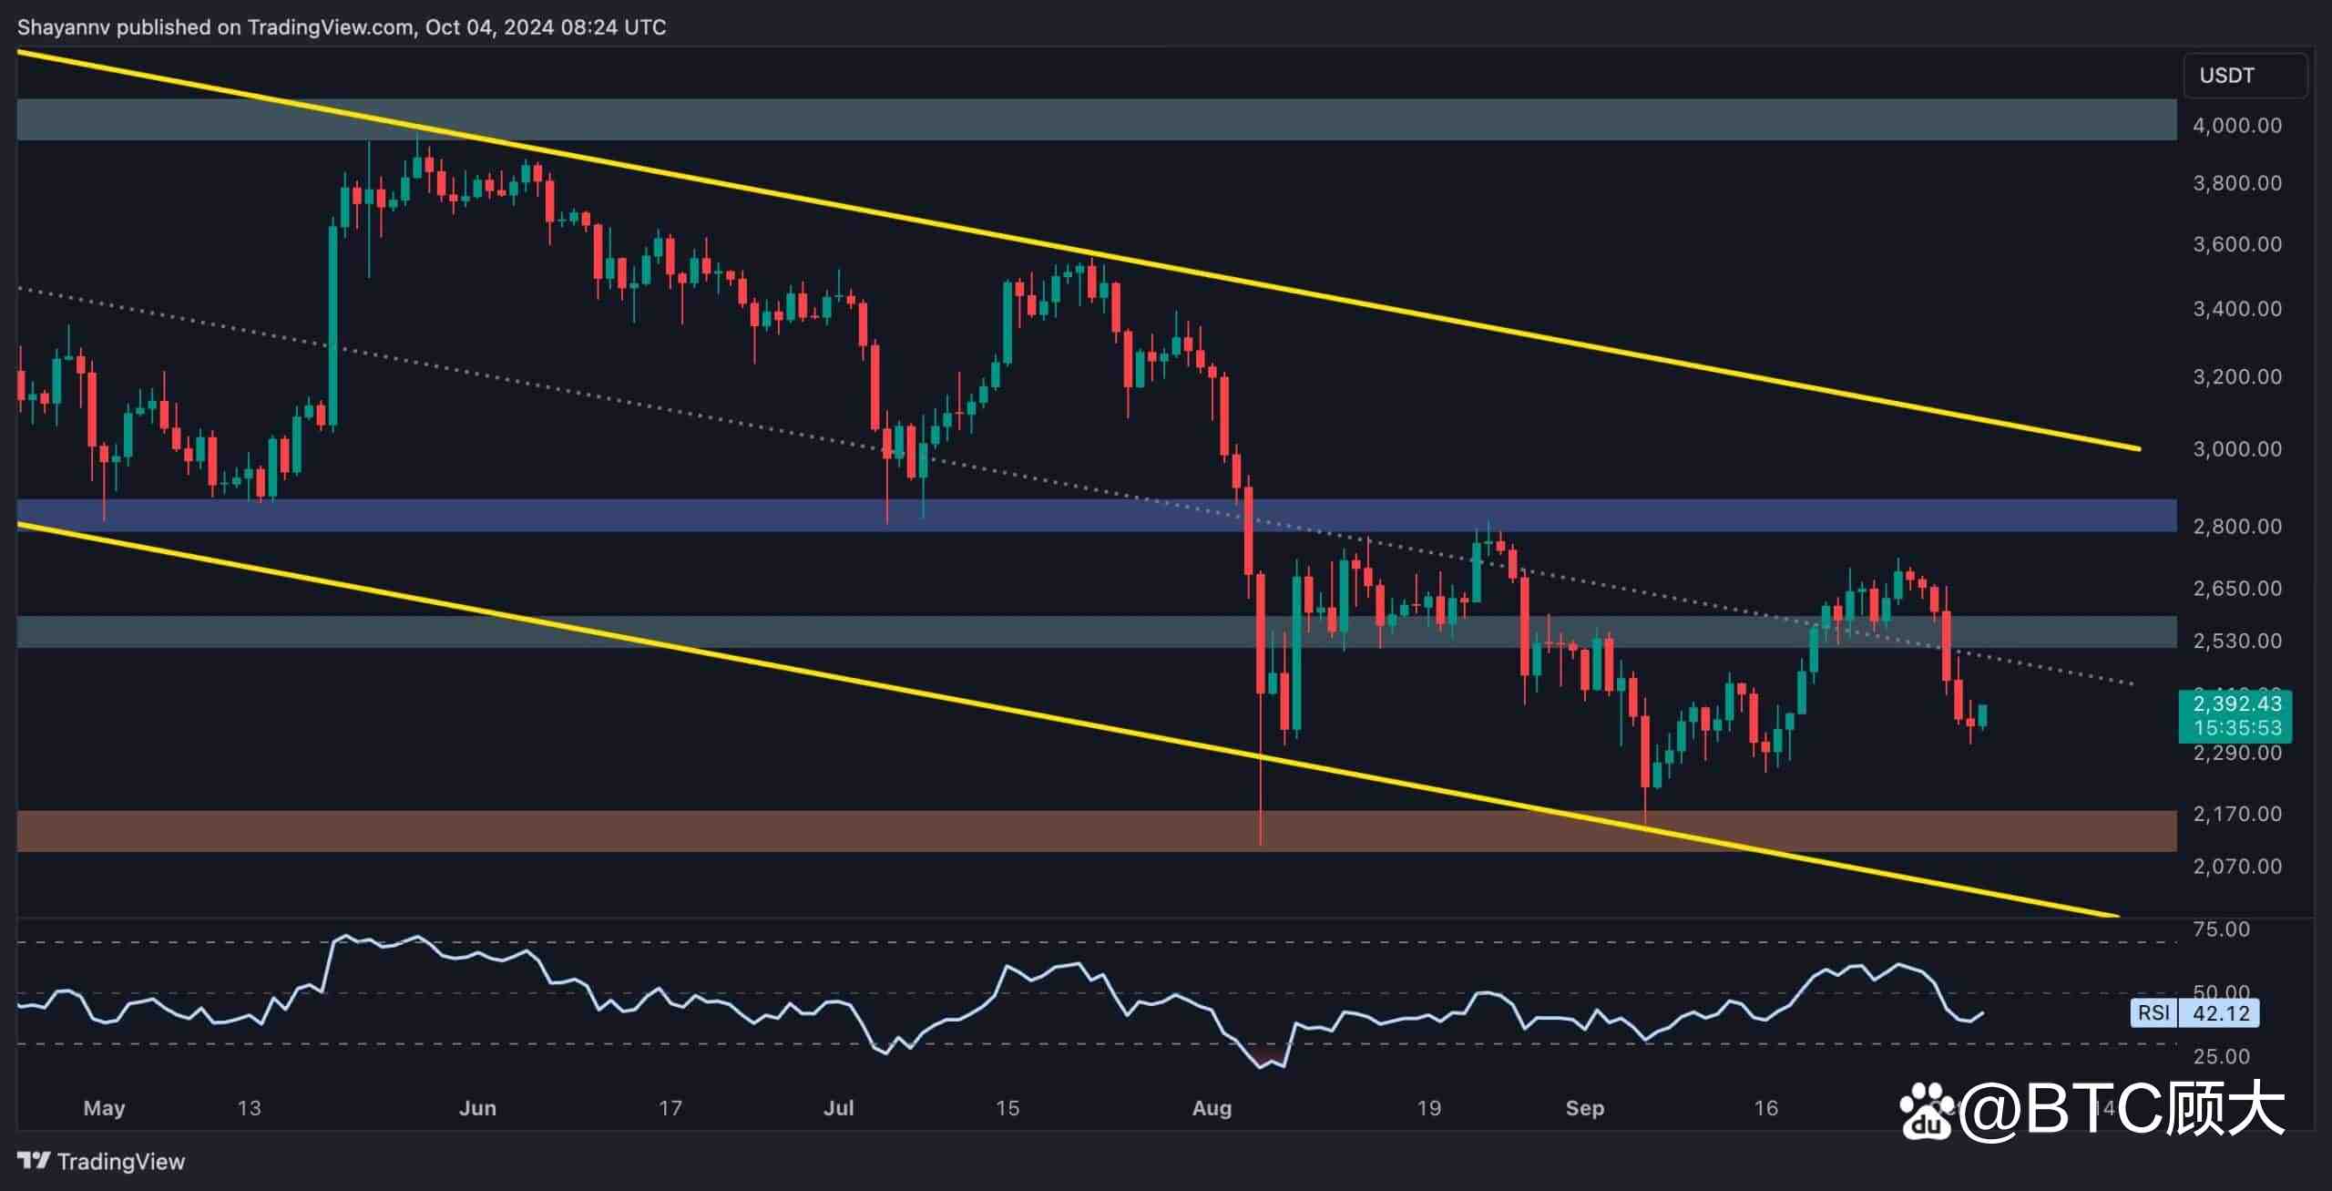Click the Jun date axis marker
The image size is (2332, 1191).
pos(477,1108)
